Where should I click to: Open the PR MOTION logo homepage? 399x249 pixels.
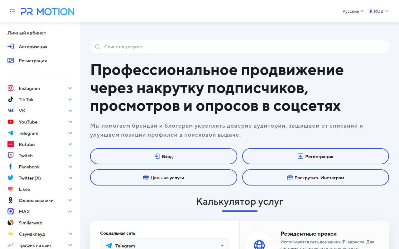pyautogui.click(x=48, y=12)
